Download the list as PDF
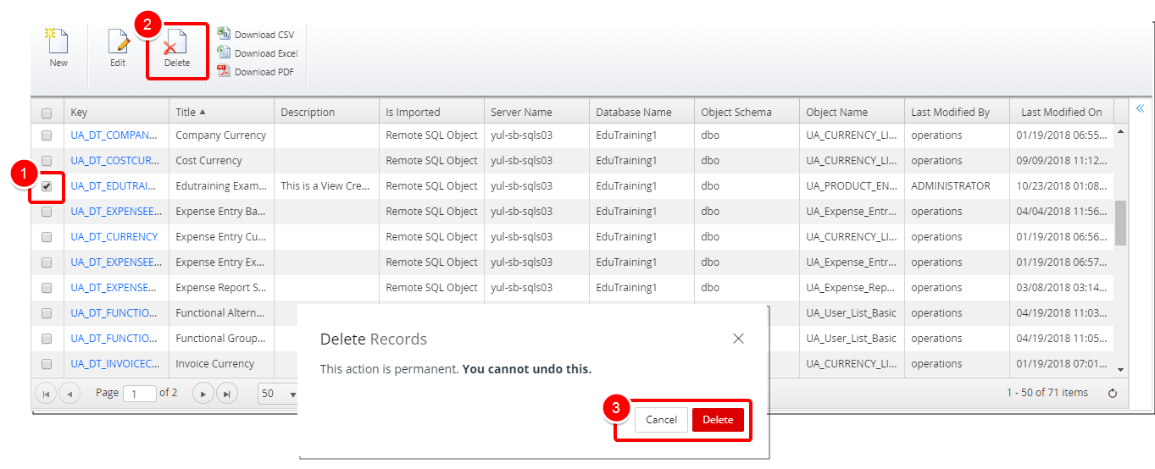This screenshot has height=469, width=1155. coord(256,71)
